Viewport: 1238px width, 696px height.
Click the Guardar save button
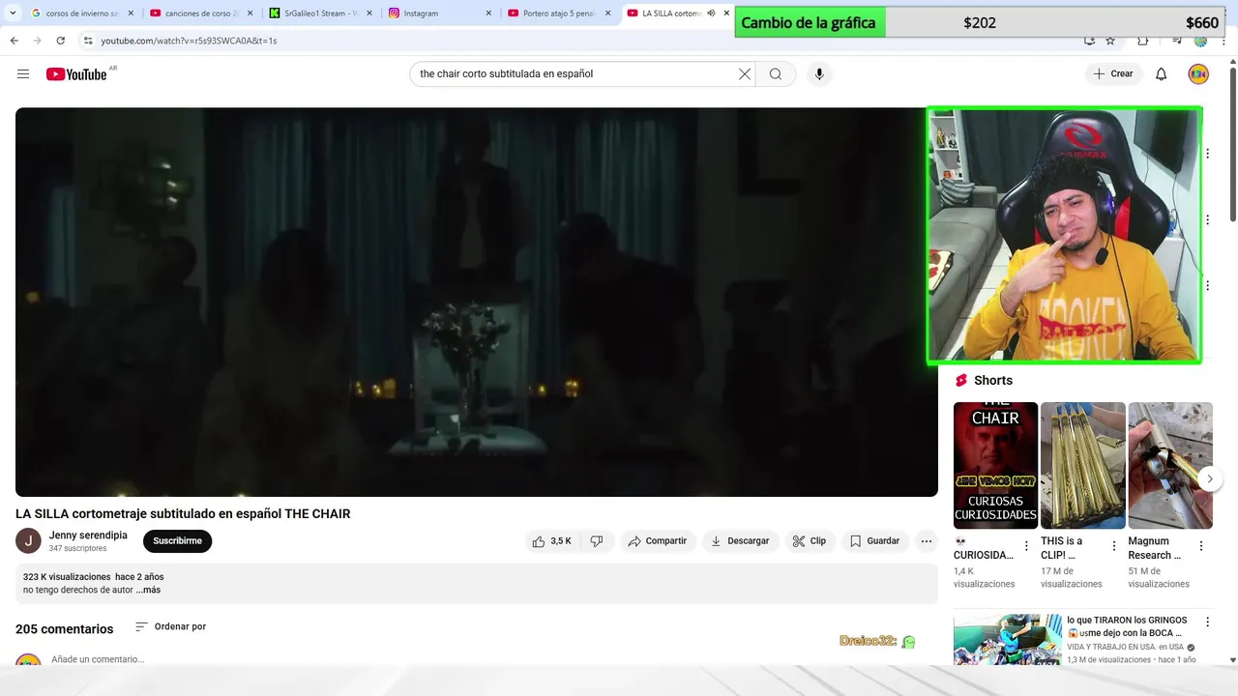click(x=874, y=541)
